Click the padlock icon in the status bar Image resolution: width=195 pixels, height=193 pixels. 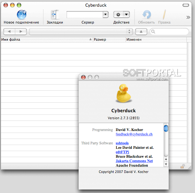[x=183, y=166]
